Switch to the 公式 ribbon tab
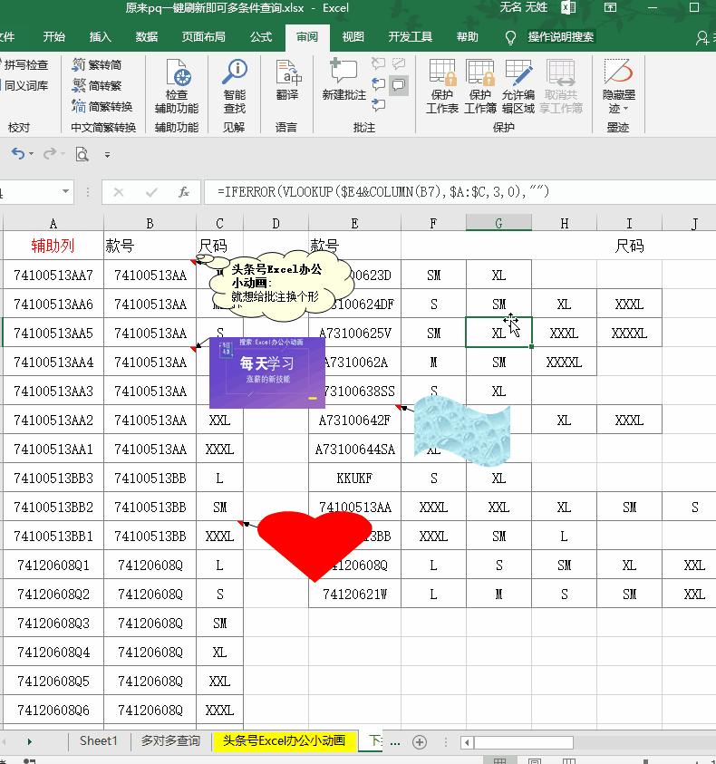This screenshot has height=764, width=716. 261,37
